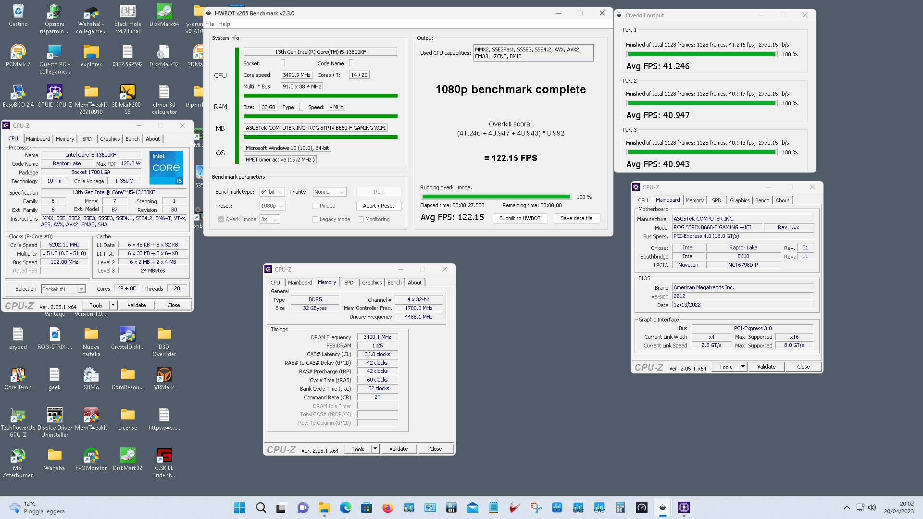Image resolution: width=923 pixels, height=519 pixels.
Task: Open elmor 3d calculator file icon
Action: 164,100
